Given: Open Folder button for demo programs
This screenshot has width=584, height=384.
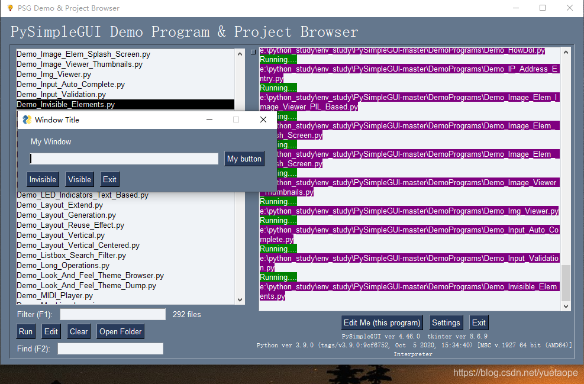Looking at the screenshot, I should pyautogui.click(x=120, y=331).
